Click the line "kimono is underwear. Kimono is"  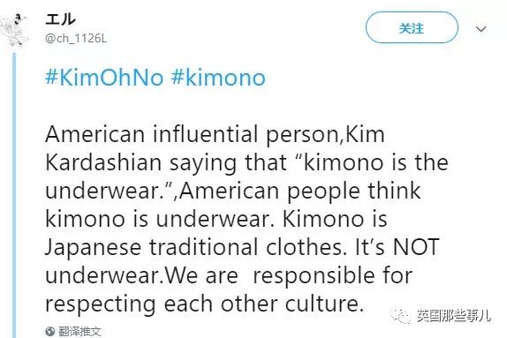coord(216,219)
